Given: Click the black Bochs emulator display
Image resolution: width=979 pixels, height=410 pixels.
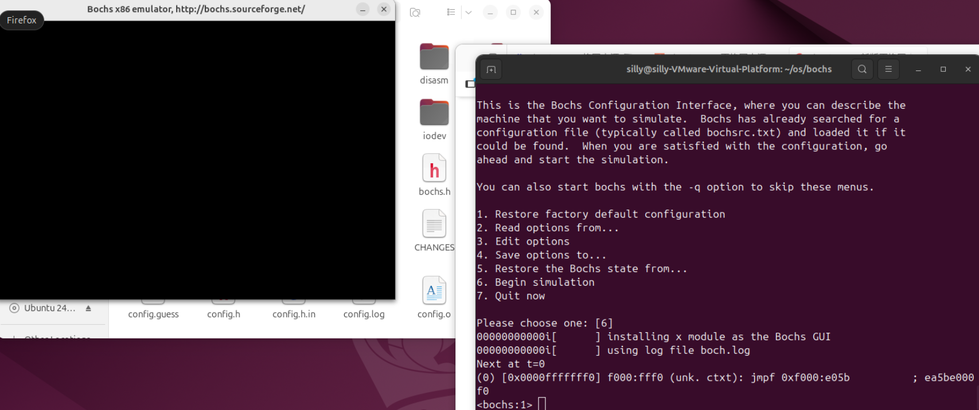Looking at the screenshot, I should pos(197,160).
